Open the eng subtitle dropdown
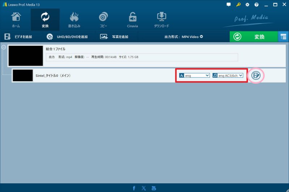This screenshot has height=192, width=289. coord(194,75)
